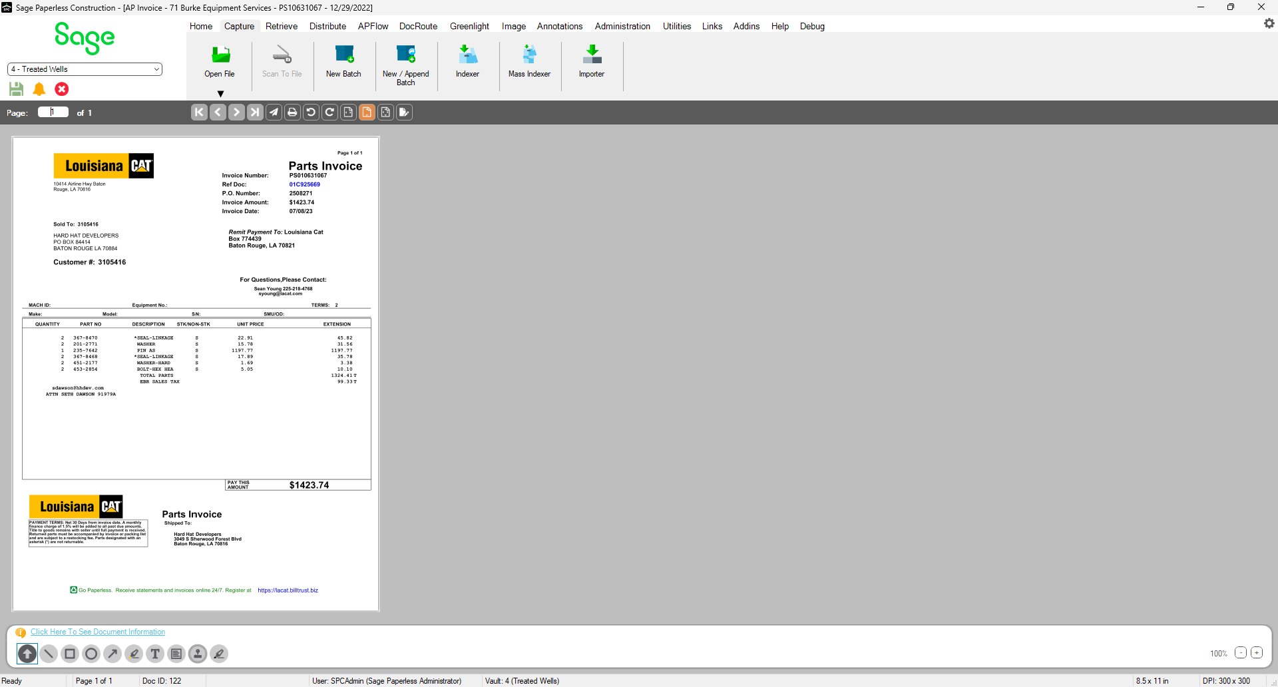Open the Utilities menu
The height and width of the screenshot is (687, 1278).
pos(677,26)
